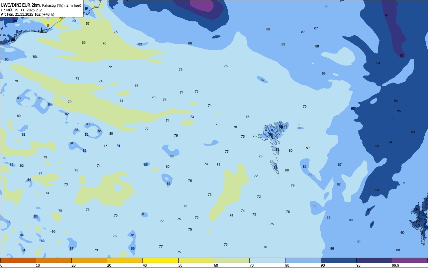428x268 pixels.
Task: Pick the 50–60 pale yellow legend swatch
Action: tap(196, 260)
